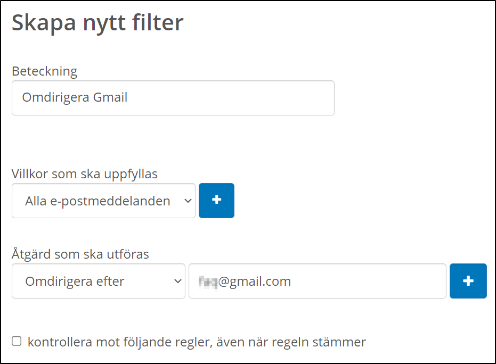Viewport: 496px width, 364px height.
Task: Focus the Beteckning name input field
Action: pyautogui.click(x=173, y=98)
